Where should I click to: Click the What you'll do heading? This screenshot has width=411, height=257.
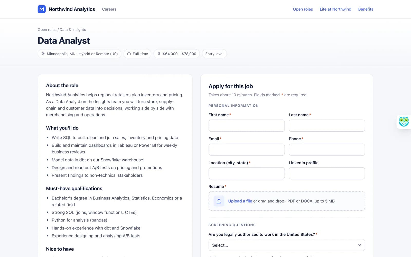[62, 128]
